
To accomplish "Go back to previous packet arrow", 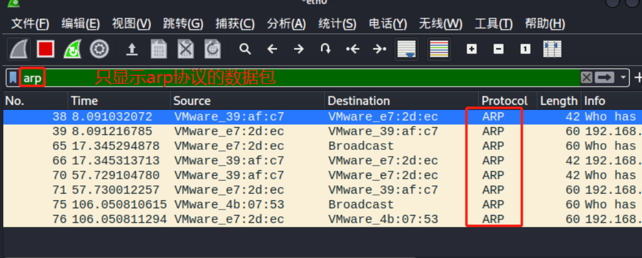I will pyautogui.click(x=272, y=50).
